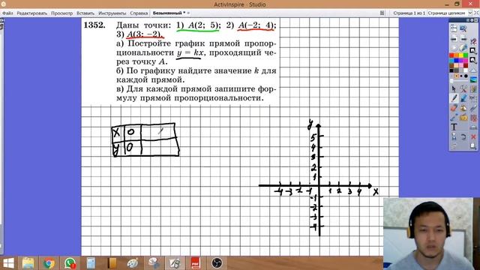Pick the red color swatch

[451, 55]
